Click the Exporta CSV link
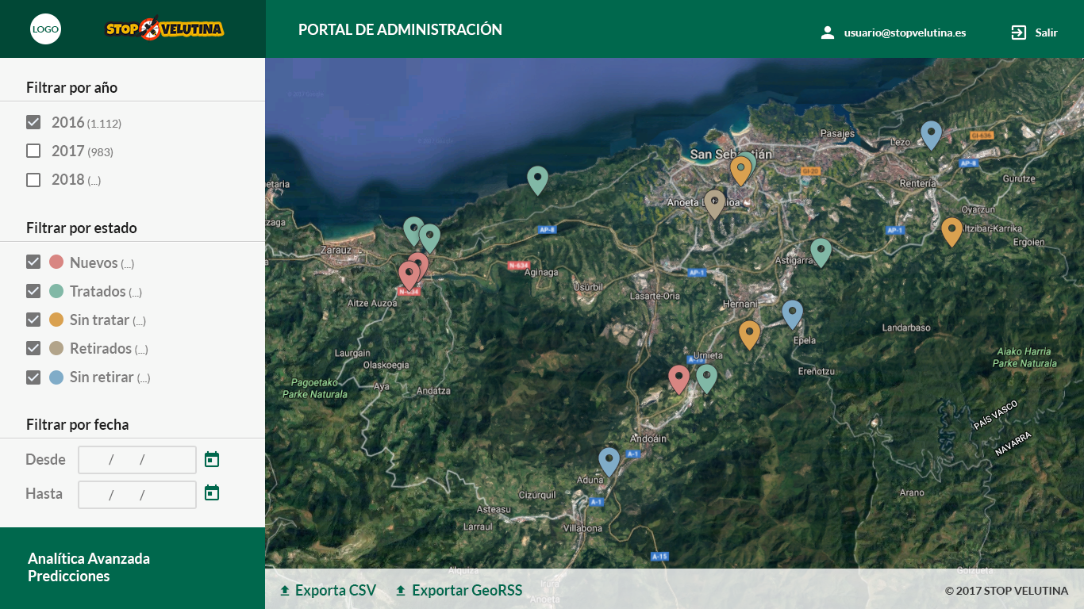The height and width of the screenshot is (609, 1084). [336, 591]
